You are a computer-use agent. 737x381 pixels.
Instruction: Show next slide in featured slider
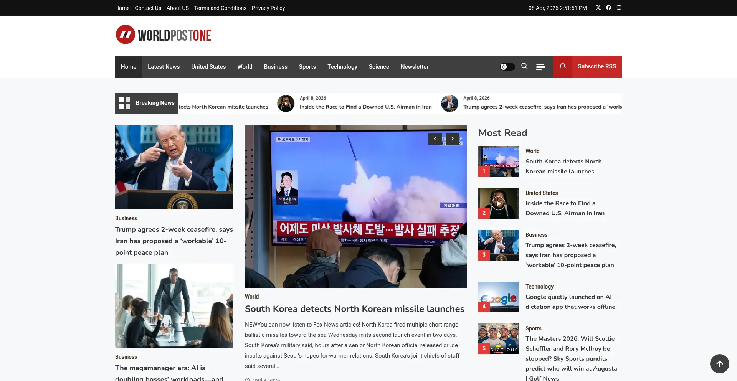coord(453,139)
